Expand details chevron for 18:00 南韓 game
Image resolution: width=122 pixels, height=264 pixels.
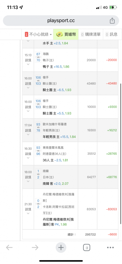(x=28, y=181)
